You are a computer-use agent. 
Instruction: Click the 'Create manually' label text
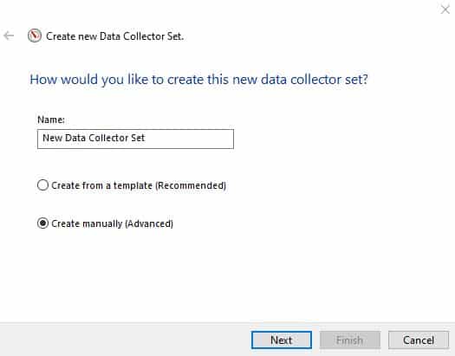coord(87,223)
